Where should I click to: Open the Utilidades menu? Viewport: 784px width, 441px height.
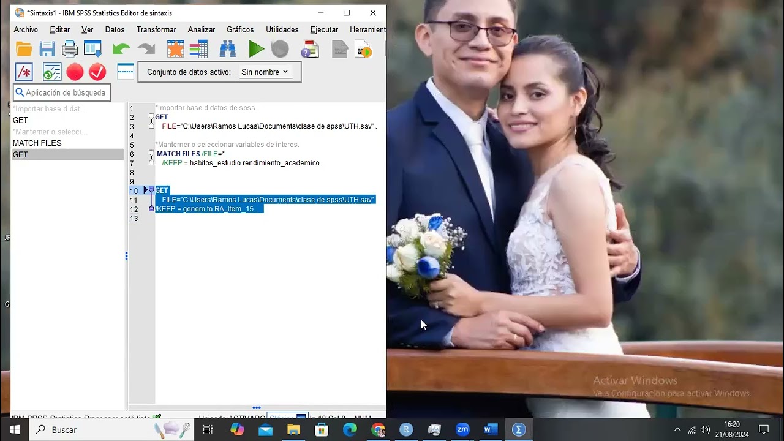[282, 29]
